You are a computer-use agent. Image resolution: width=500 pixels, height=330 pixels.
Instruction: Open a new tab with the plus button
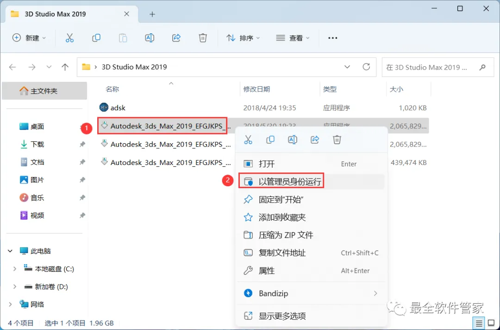[x=152, y=14]
